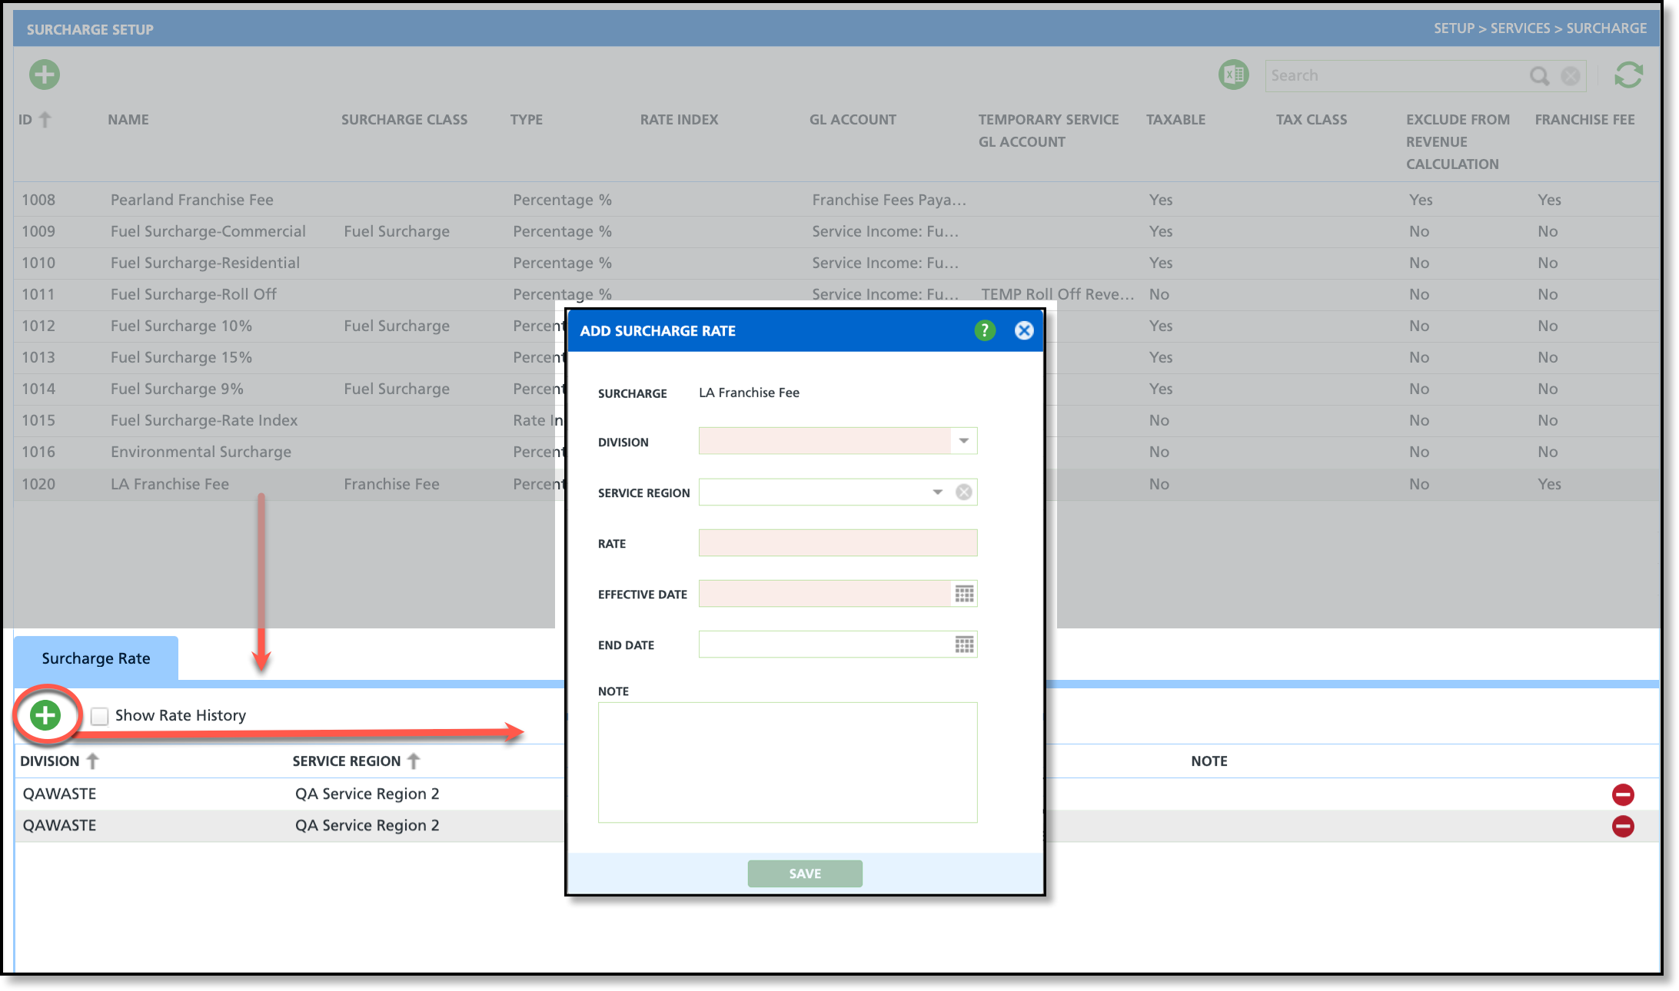Select the LA Franchise Fee row
The image size is (1679, 991).
[x=170, y=484]
